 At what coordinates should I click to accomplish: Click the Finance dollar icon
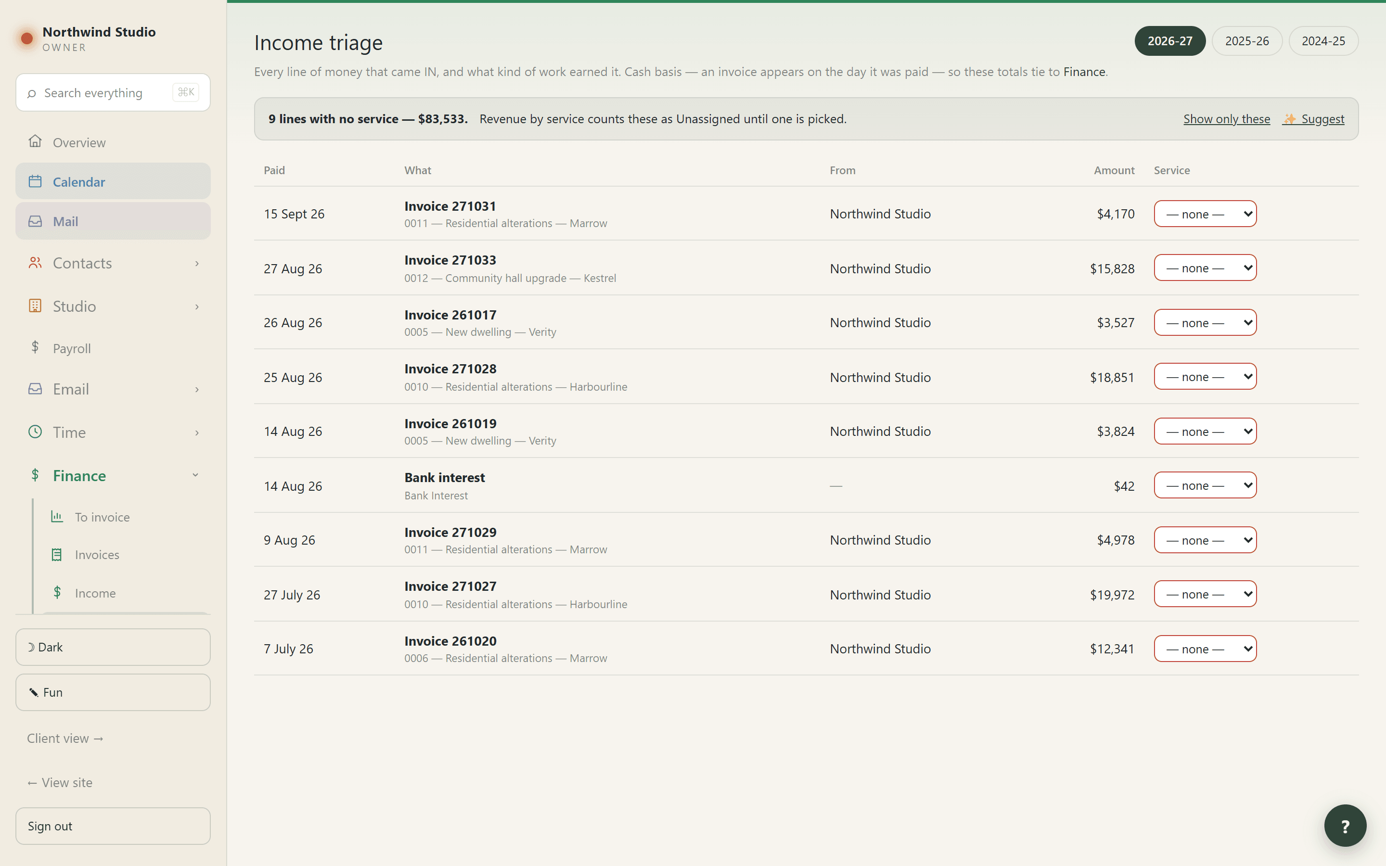35,475
